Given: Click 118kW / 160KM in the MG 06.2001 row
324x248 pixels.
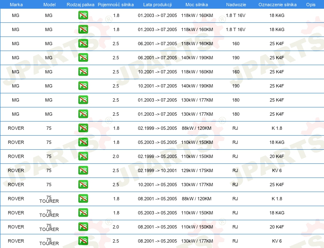Looking at the screenshot, I should click(x=197, y=44).
